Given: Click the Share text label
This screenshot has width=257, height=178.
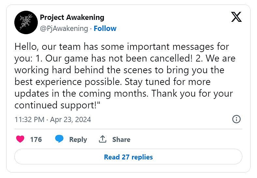Looking at the screenshot, I should point(121,140).
